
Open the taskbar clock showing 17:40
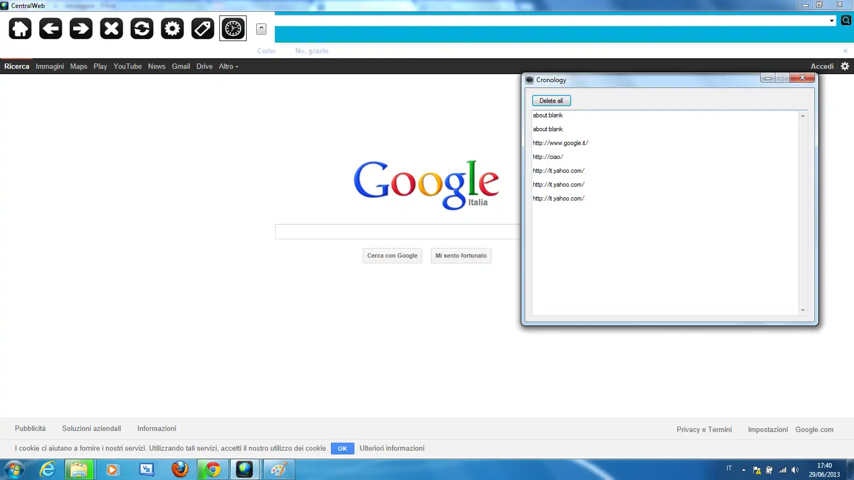click(x=824, y=470)
